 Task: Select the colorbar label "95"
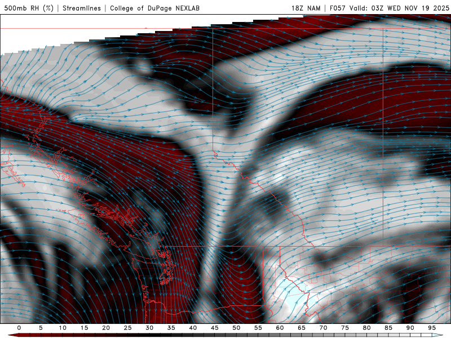[432, 328]
